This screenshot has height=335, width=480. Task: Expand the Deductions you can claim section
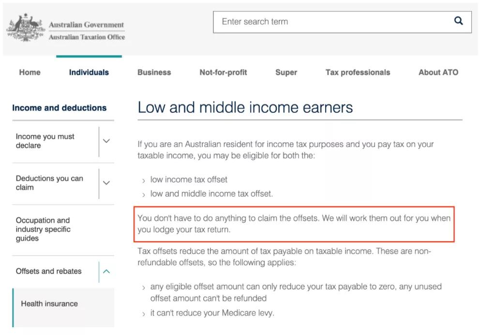tap(106, 183)
